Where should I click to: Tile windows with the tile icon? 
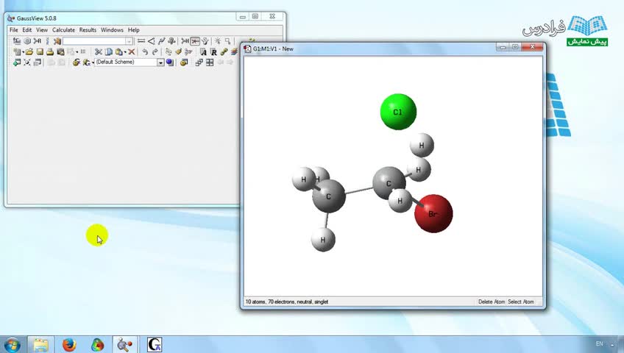point(209,63)
